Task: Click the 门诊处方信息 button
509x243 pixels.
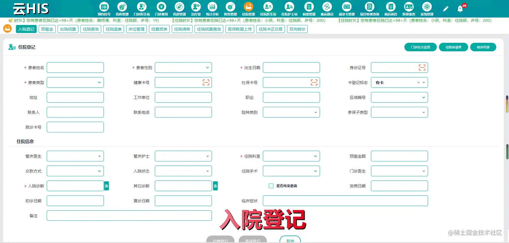Action: tap(421, 47)
